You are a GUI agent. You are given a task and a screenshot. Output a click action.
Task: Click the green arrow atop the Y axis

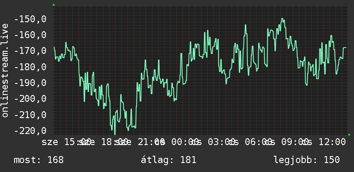click(x=54, y=5)
